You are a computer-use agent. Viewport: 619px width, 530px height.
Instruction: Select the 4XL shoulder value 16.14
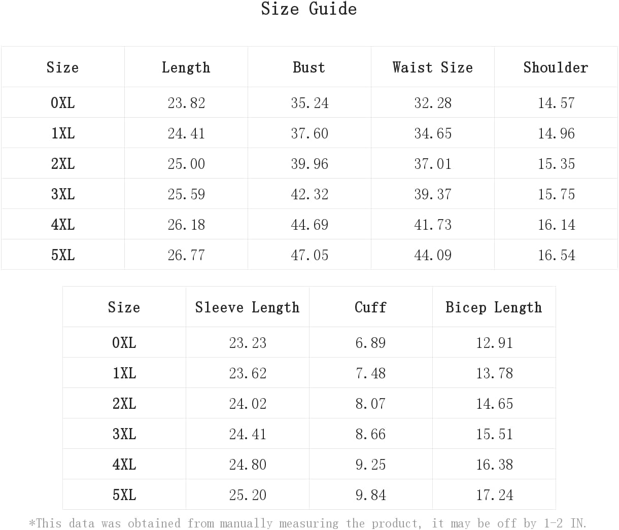(x=557, y=225)
